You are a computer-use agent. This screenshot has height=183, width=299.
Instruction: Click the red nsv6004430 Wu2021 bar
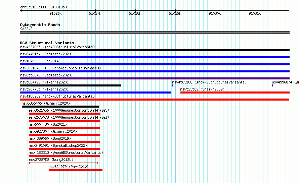coord(65,128)
